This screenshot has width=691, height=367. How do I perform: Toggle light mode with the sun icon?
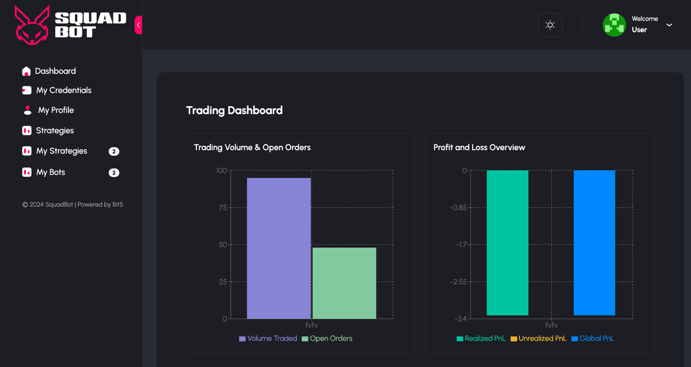[550, 25]
